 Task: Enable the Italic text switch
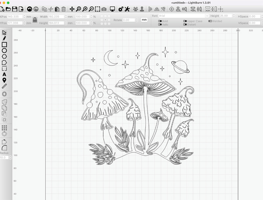coord(160,25)
